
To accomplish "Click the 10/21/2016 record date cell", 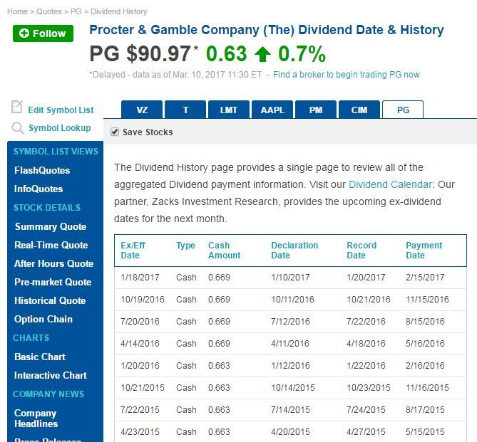I will (x=369, y=300).
